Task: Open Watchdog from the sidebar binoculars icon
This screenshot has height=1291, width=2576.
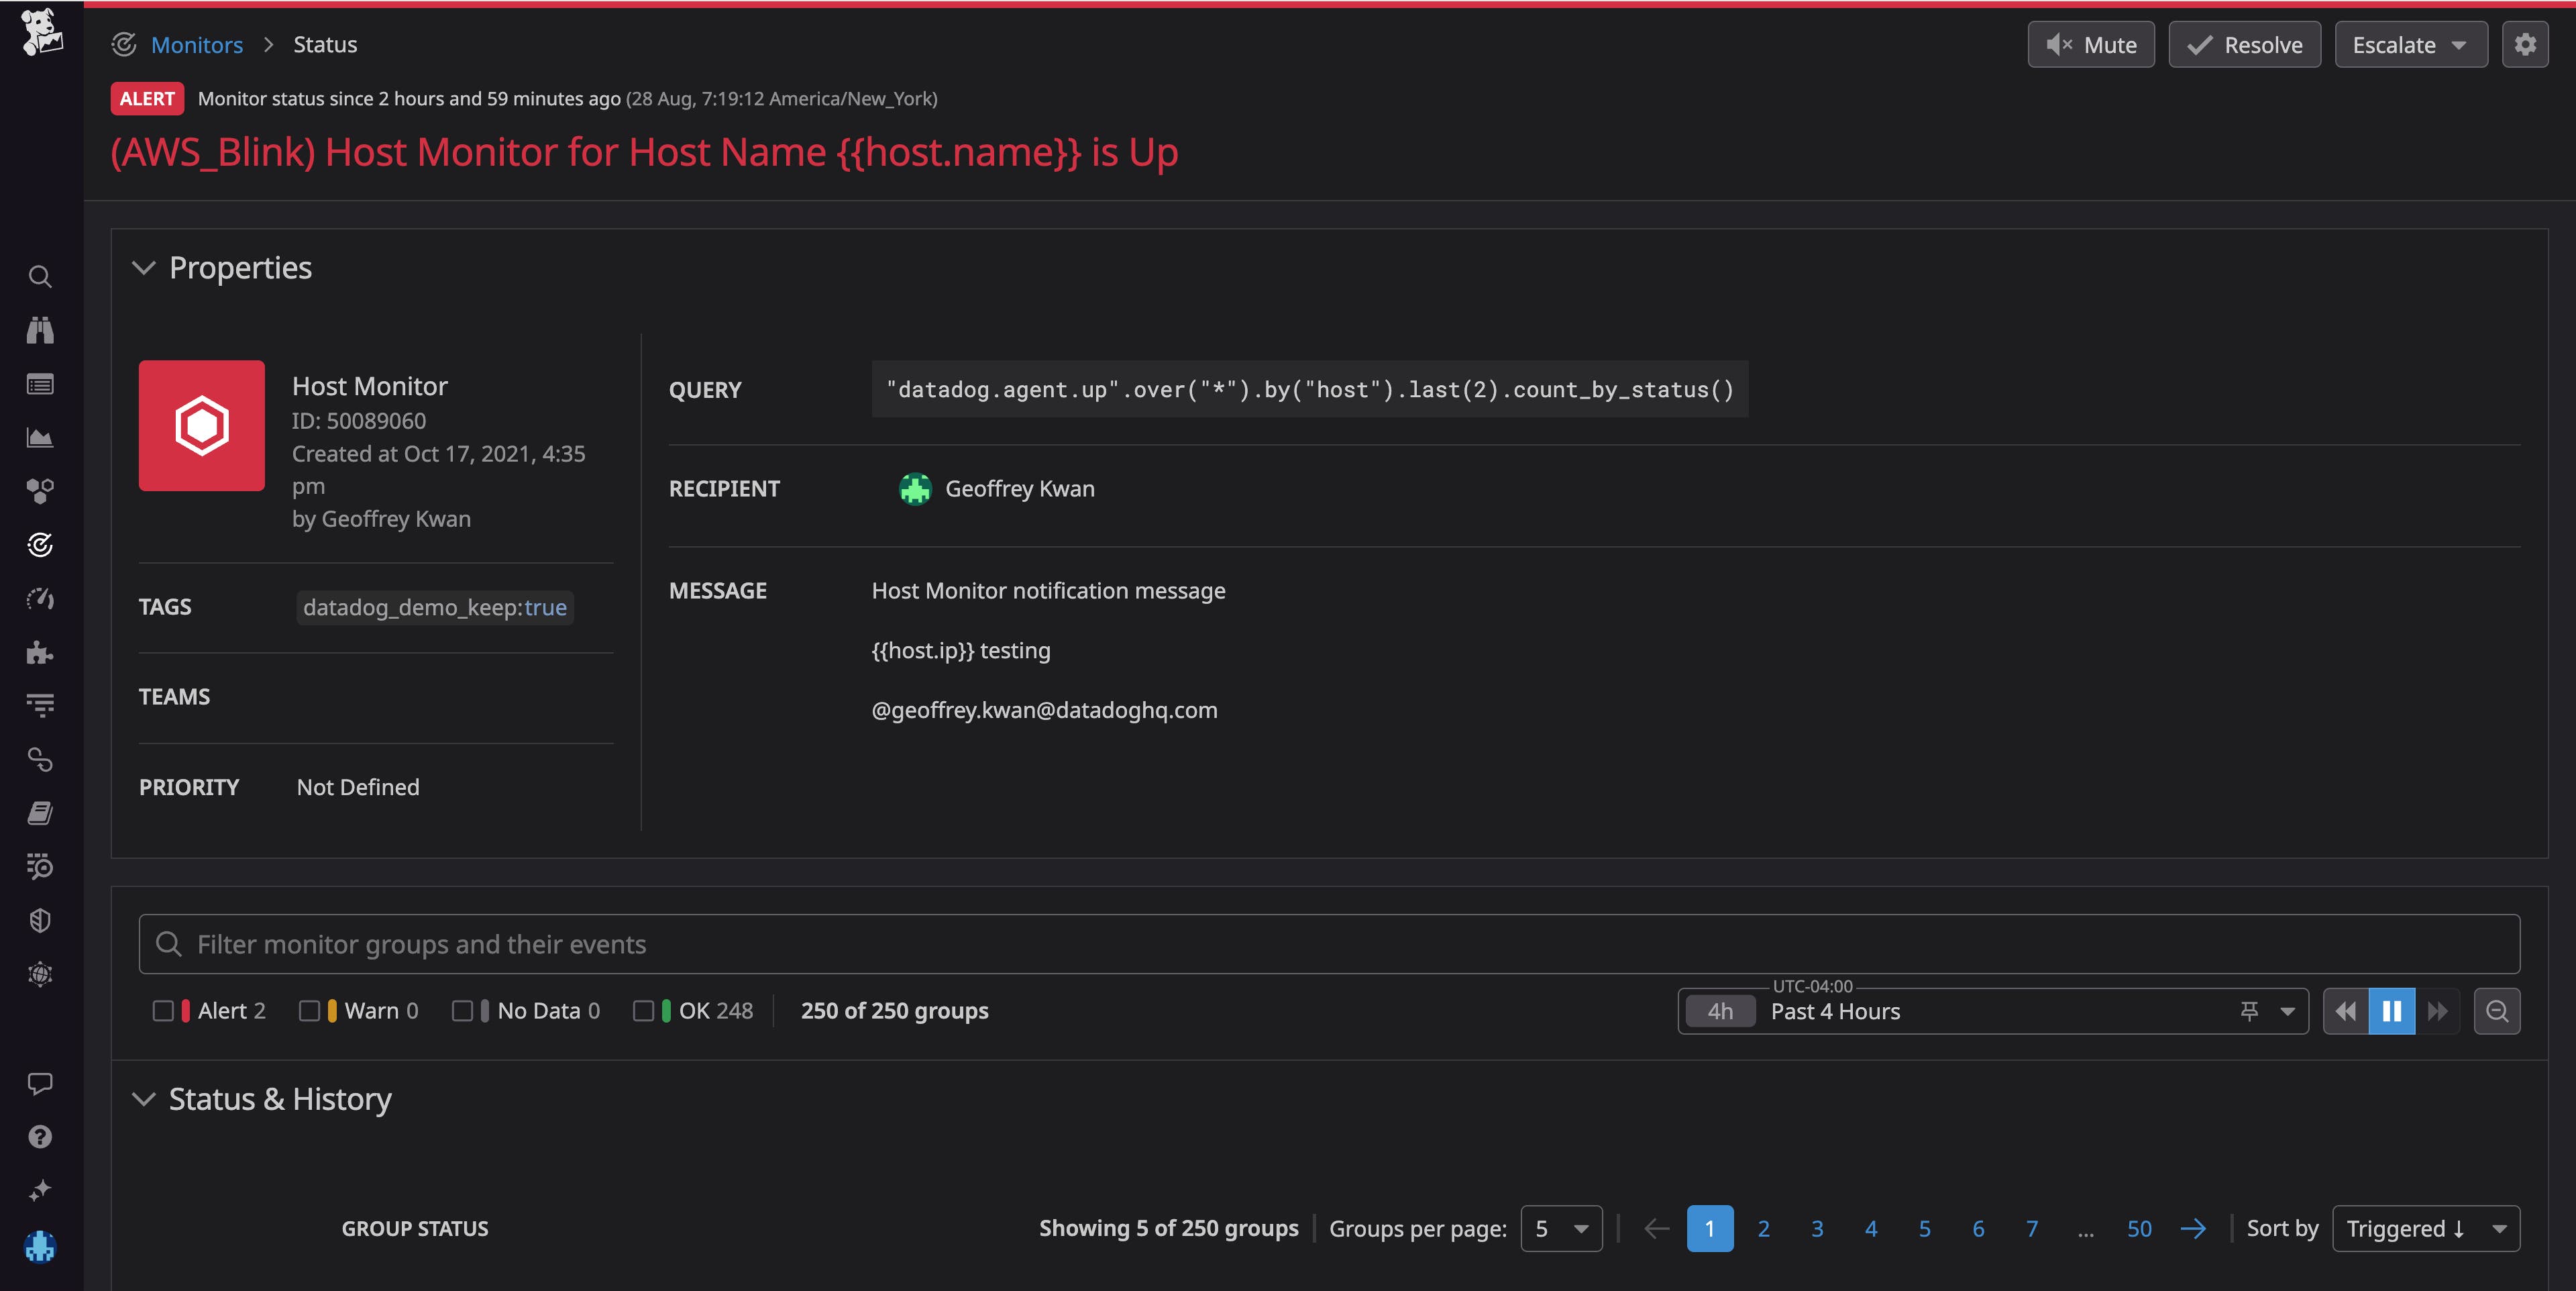Action: click(40, 331)
